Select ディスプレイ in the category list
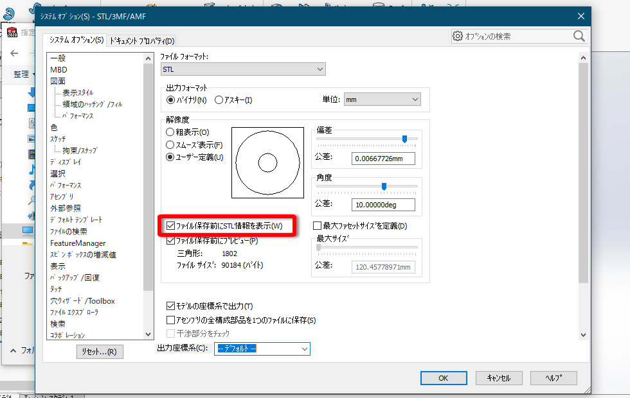The height and width of the screenshot is (398, 630). pyautogui.click(x=66, y=162)
